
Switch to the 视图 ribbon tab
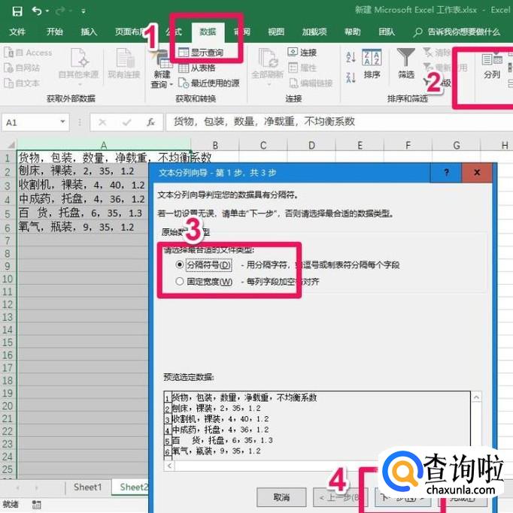(276, 32)
